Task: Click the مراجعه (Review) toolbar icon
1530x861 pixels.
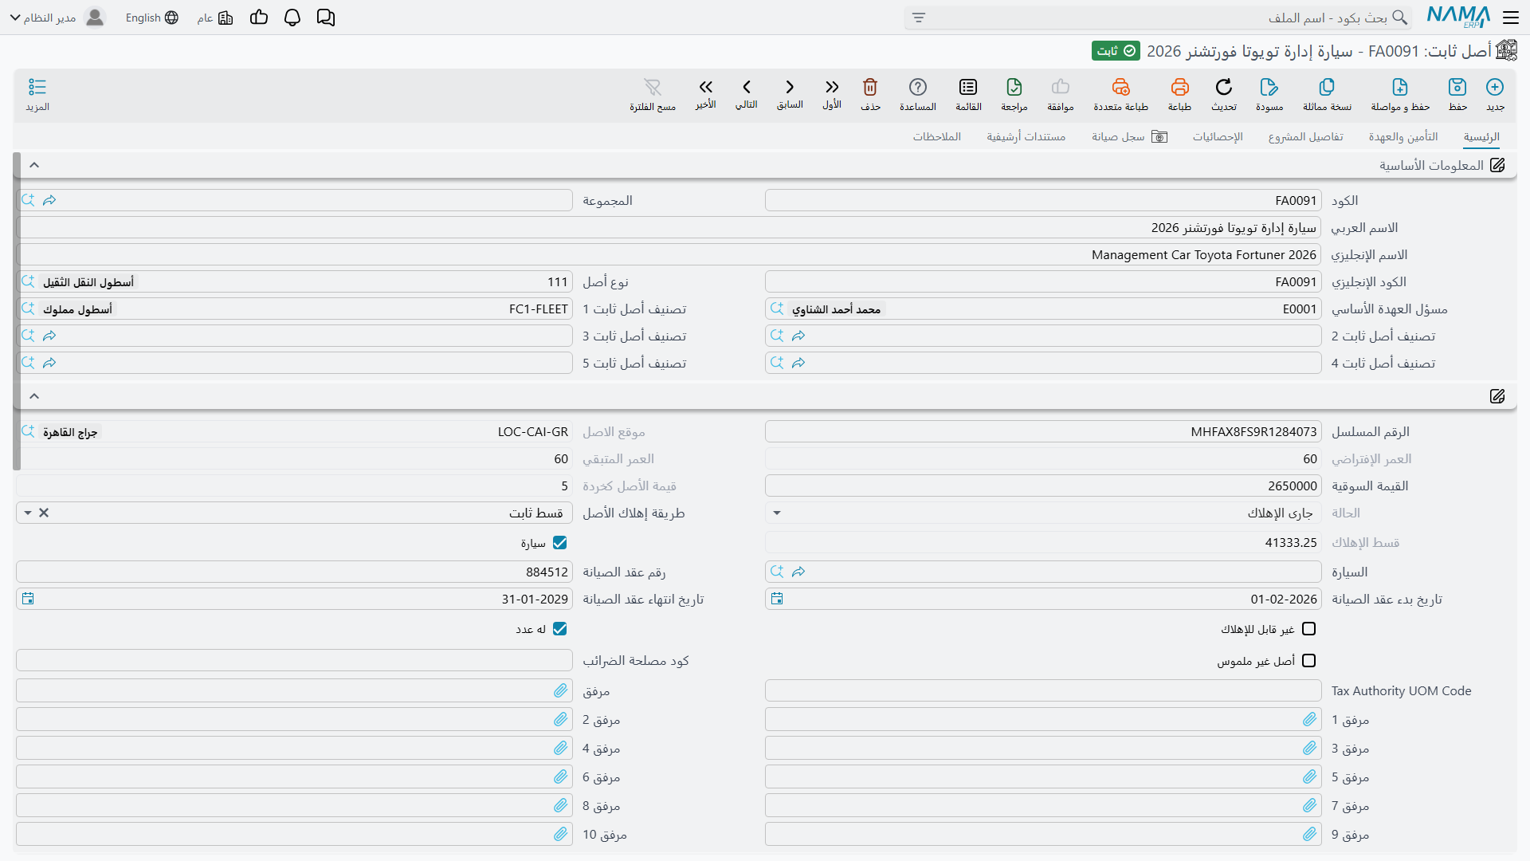Action: click(1014, 87)
